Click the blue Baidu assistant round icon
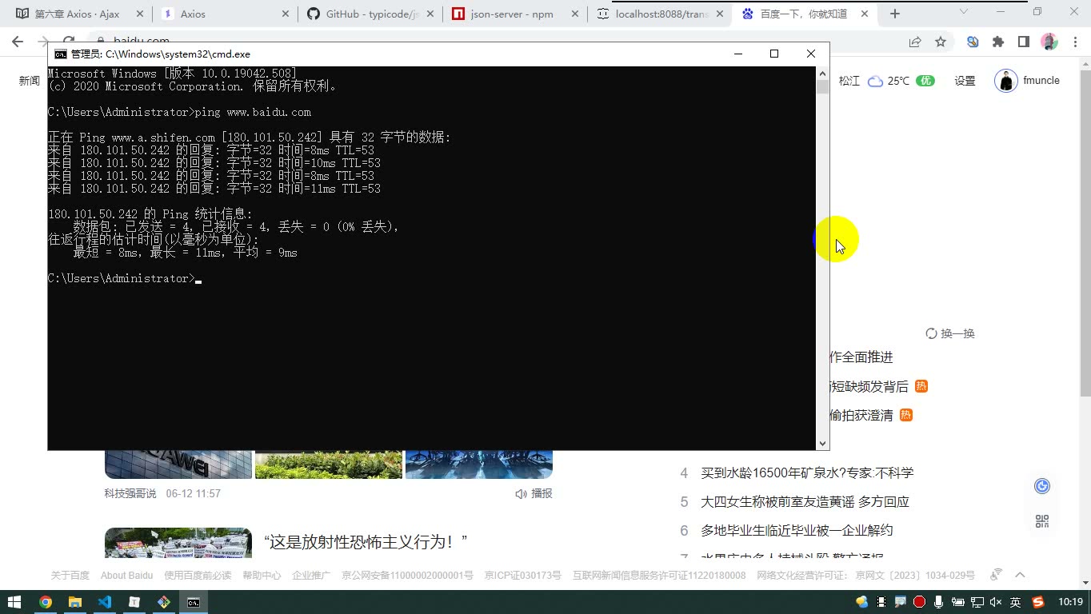Viewport: 1091px width, 614px height. (1042, 486)
